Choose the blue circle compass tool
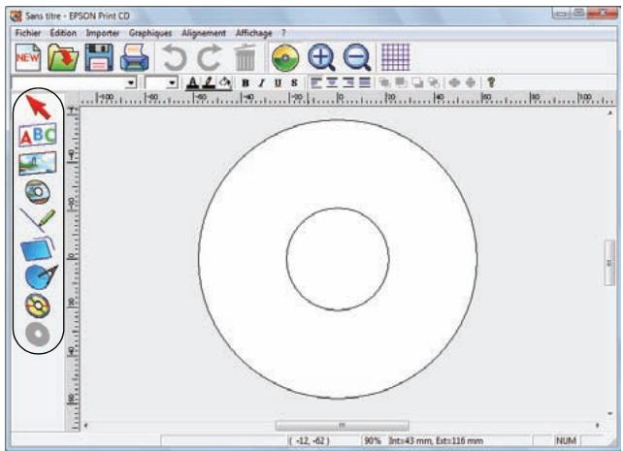 (41, 276)
